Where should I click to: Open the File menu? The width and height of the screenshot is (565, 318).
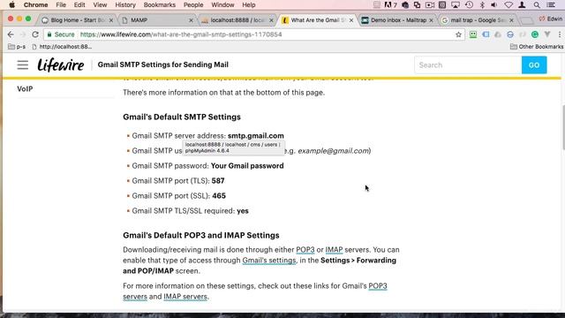[61, 5]
